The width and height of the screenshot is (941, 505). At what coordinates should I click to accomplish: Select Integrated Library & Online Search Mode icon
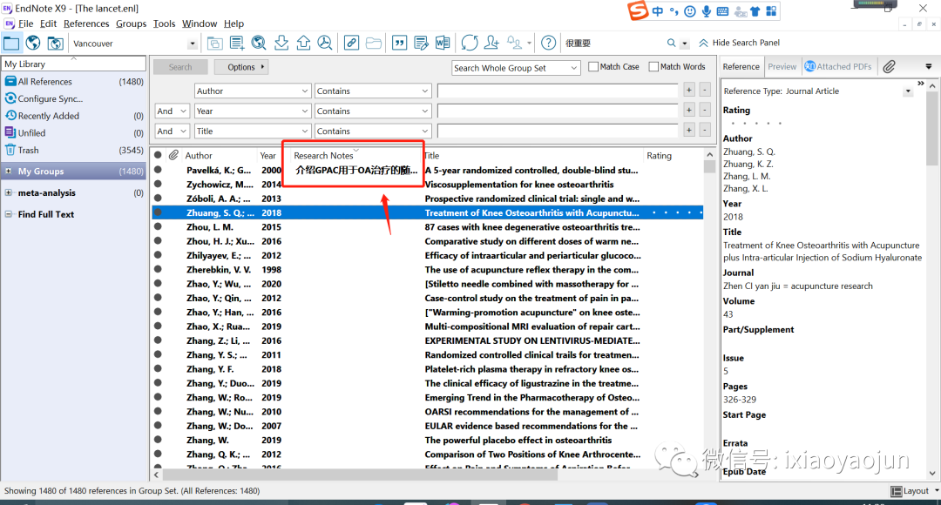click(55, 44)
